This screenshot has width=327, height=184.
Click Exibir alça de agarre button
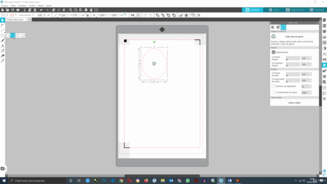tap(294, 36)
